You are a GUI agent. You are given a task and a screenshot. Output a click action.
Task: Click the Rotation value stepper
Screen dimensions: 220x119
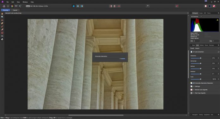pos(218,74)
